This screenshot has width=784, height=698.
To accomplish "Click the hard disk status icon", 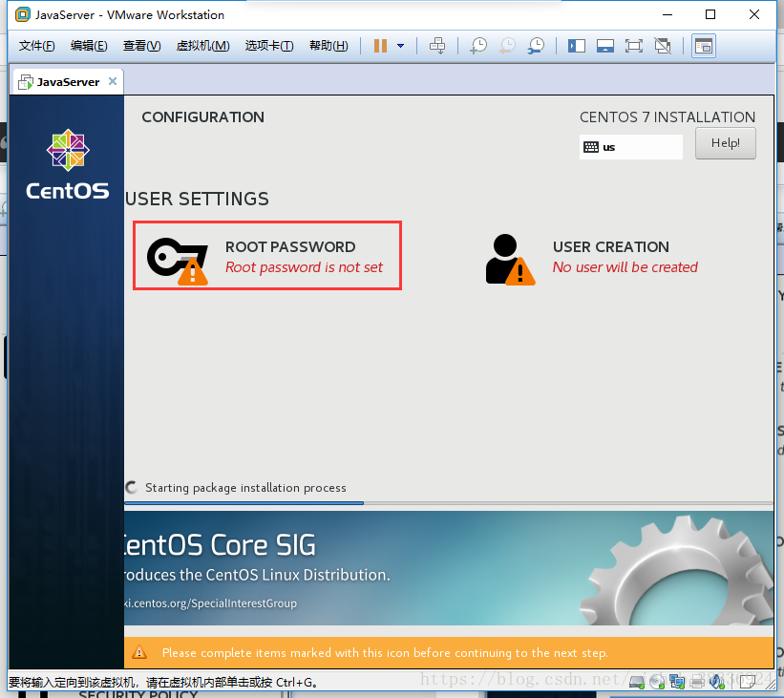I will click(637, 682).
